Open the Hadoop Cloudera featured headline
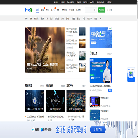The height and width of the screenshot is (138, 138). [x=43, y=65]
